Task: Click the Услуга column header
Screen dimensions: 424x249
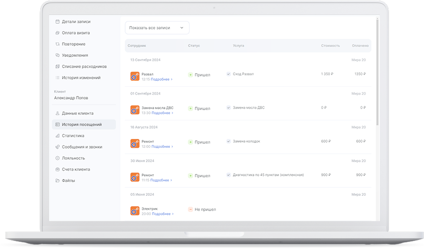Action: (x=239, y=46)
